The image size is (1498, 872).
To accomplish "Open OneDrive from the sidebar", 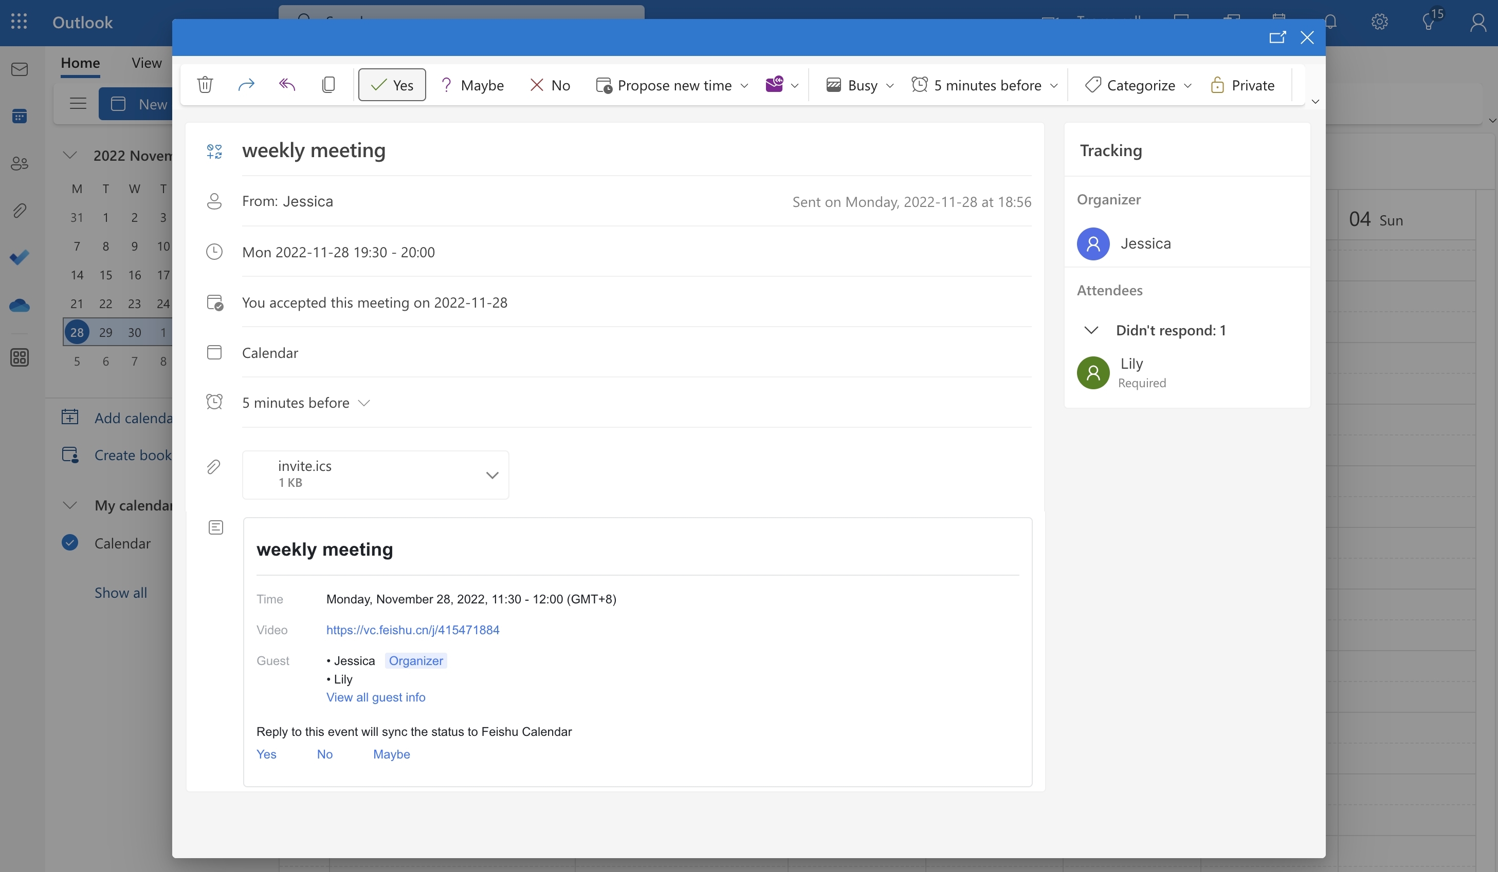I will (x=20, y=305).
